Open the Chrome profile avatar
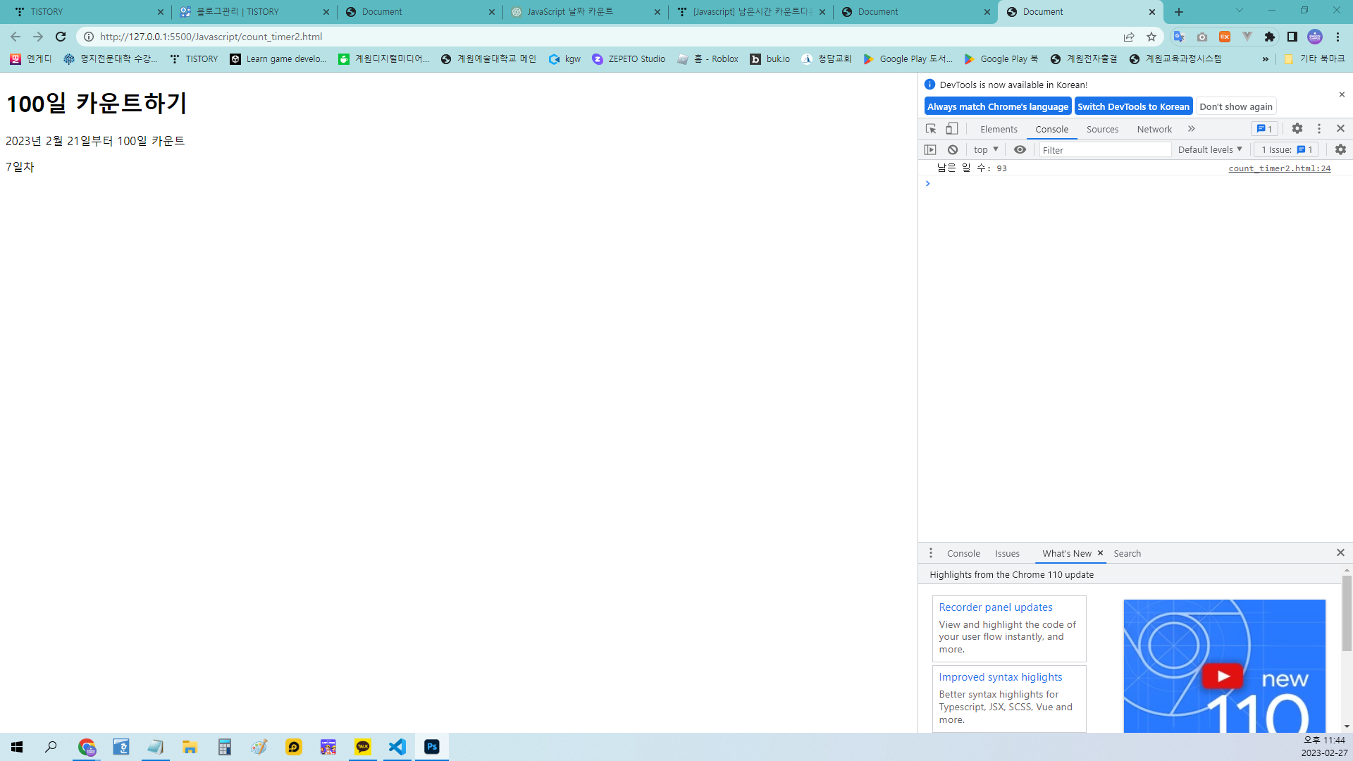 (x=1315, y=37)
